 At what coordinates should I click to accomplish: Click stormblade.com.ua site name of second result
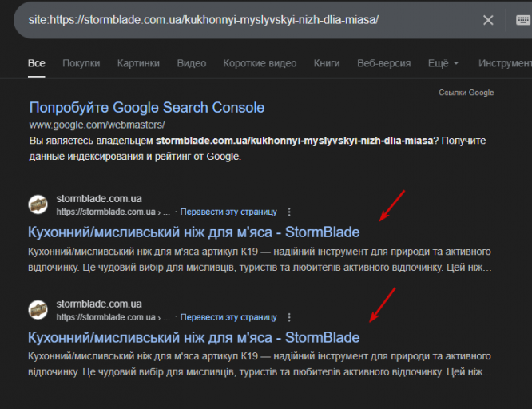(x=99, y=304)
